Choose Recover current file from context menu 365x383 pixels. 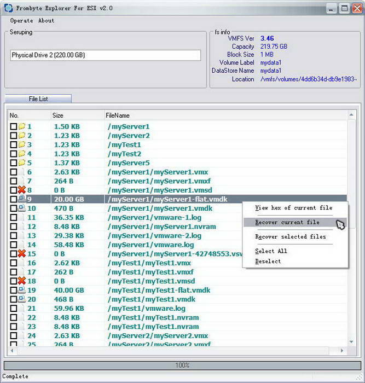(287, 223)
